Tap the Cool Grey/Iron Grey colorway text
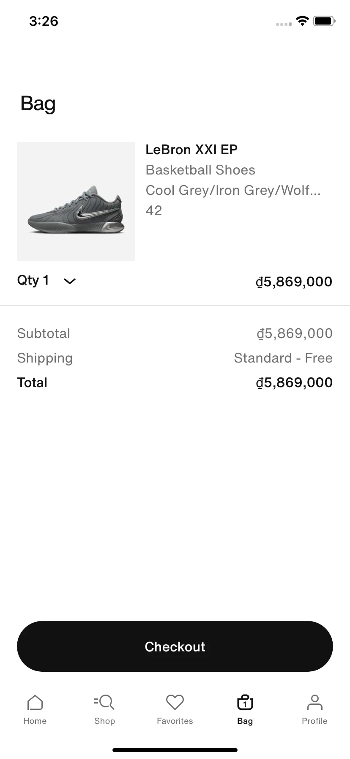This screenshot has height=759, width=350. coord(233,190)
